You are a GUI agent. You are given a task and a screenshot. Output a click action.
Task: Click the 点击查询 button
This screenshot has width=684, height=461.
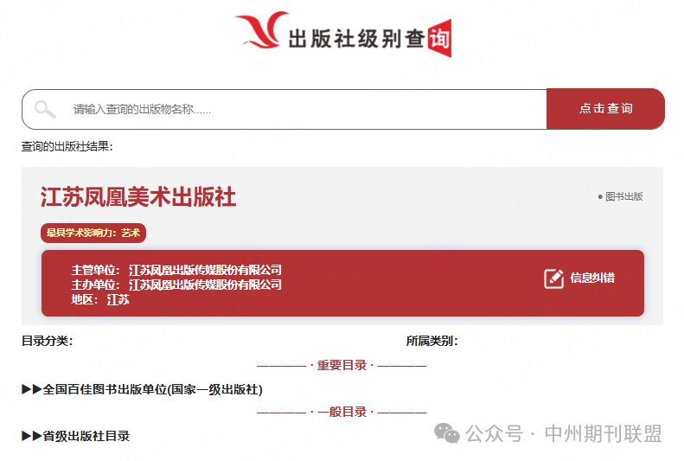tap(605, 109)
